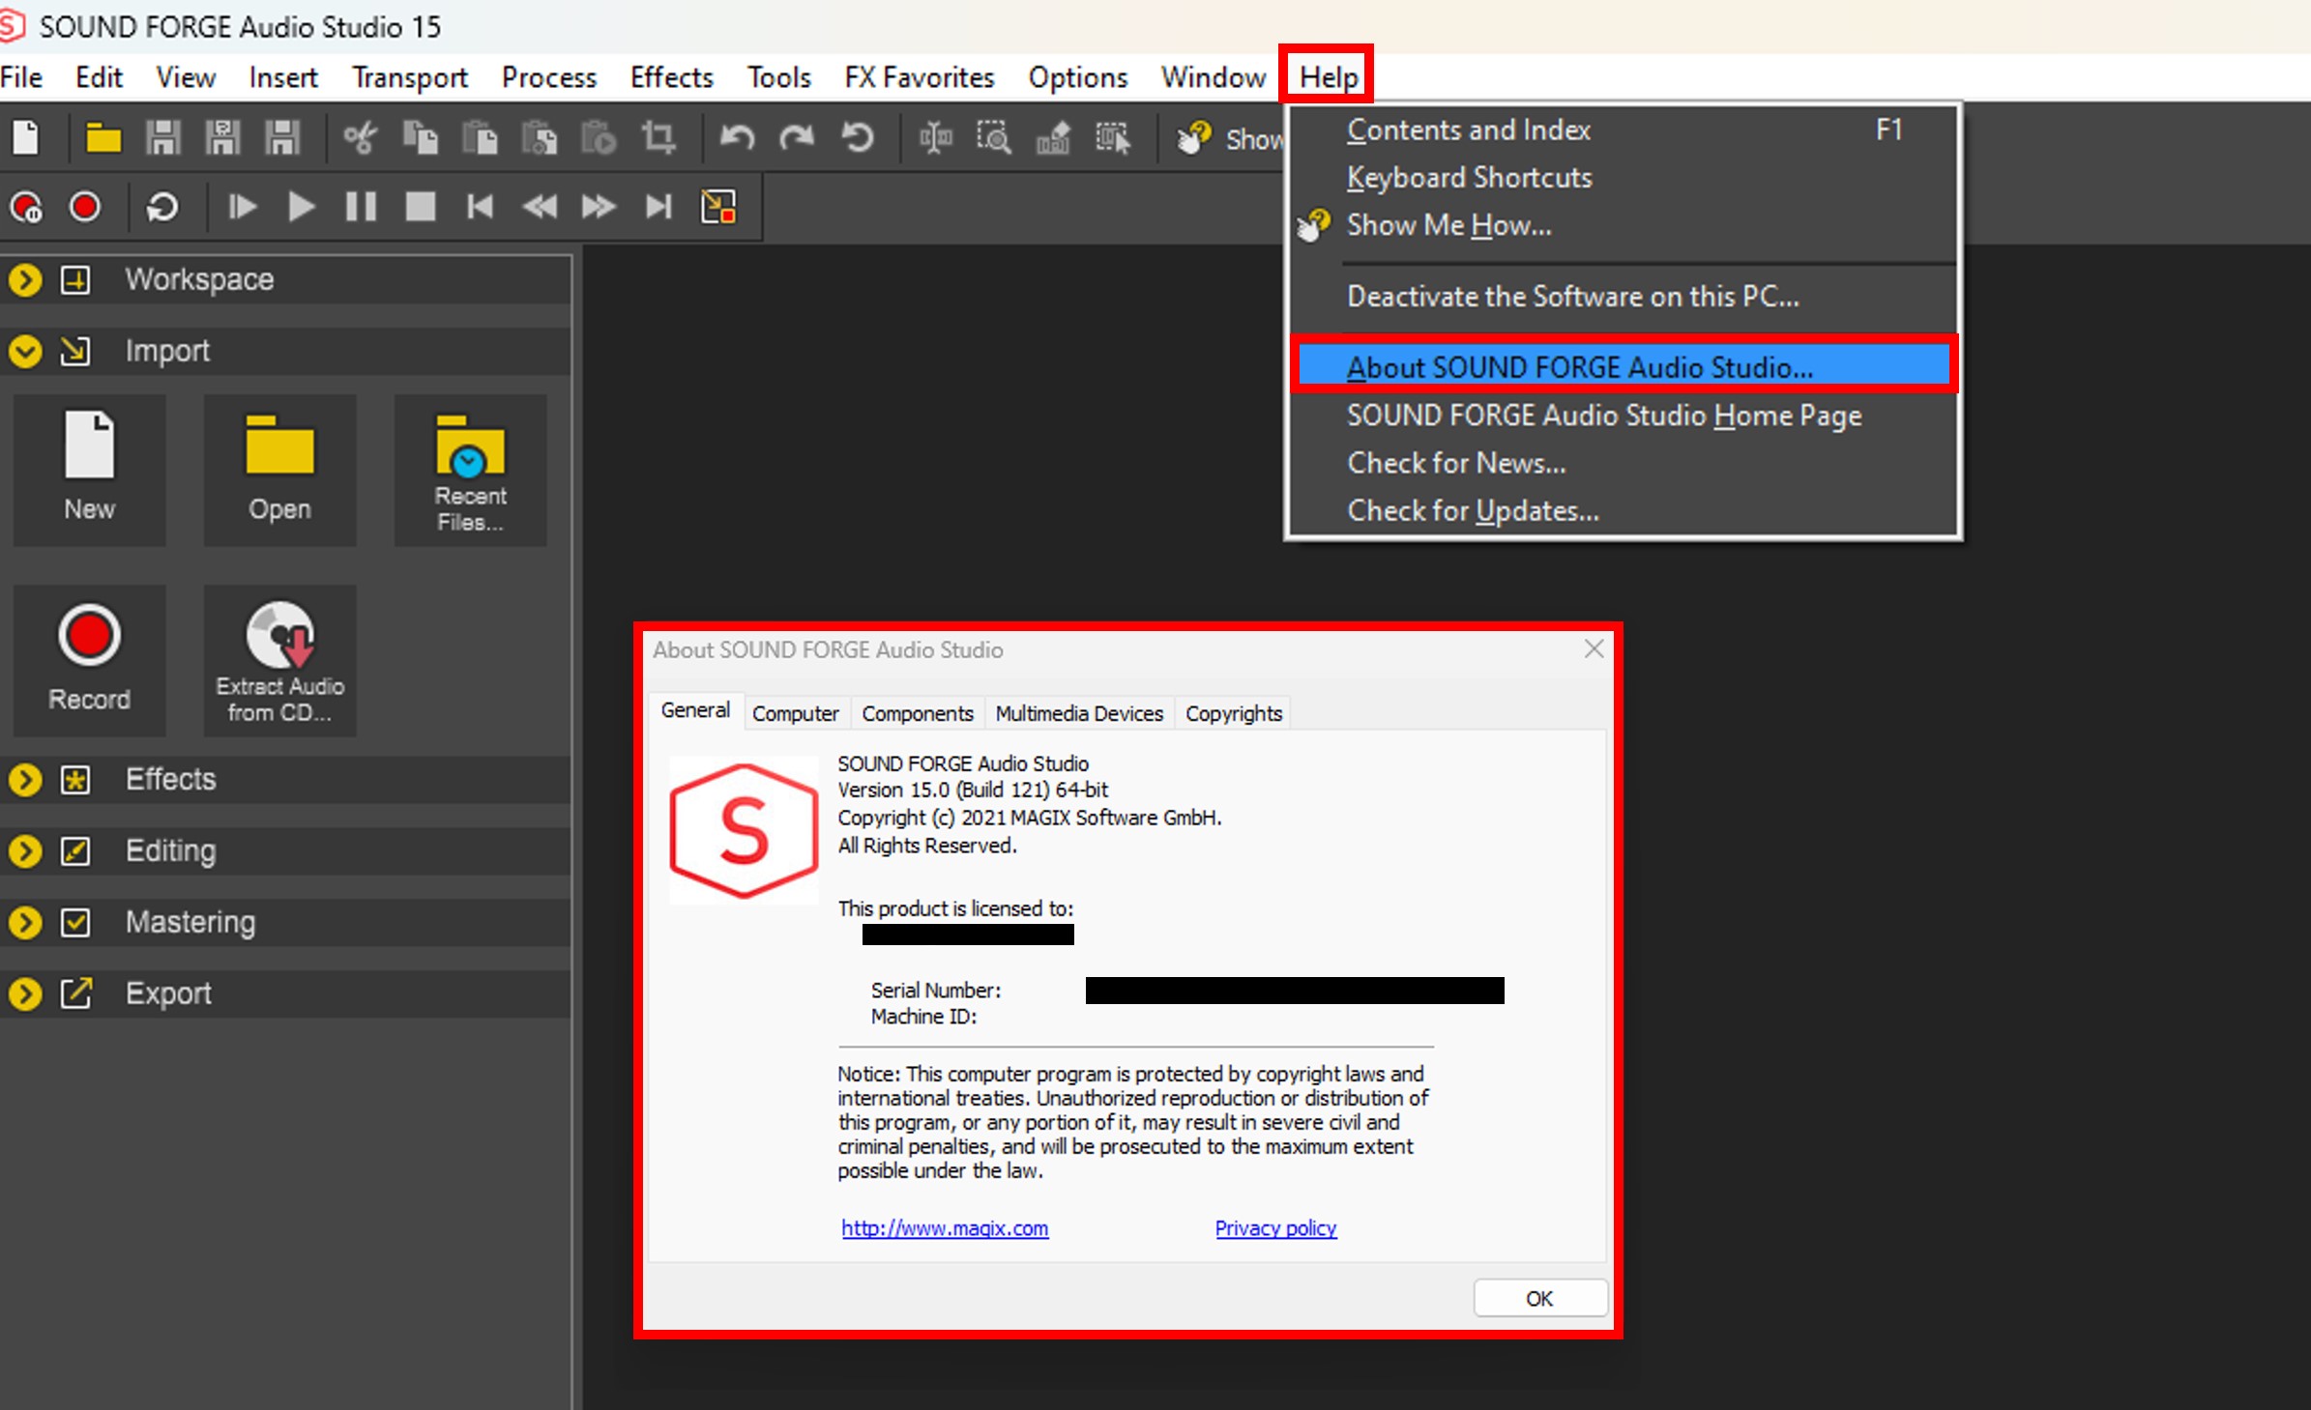Viewport: 2311px width, 1410px height.
Task: Click the Save toolbar icon
Action: 162,137
